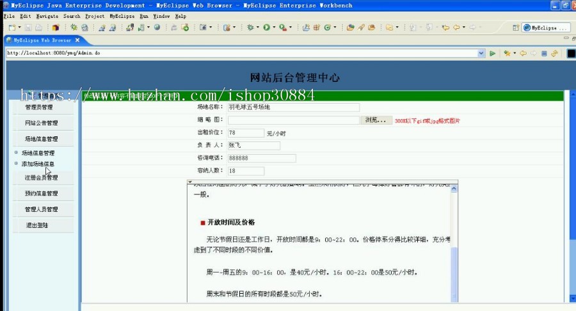Expand the New wizard dropdown arrow

pyautogui.click(x=19, y=28)
